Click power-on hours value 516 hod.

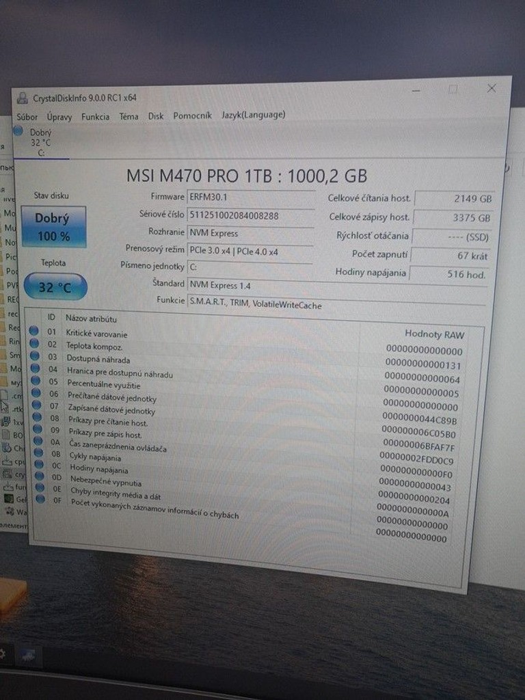pos(448,274)
